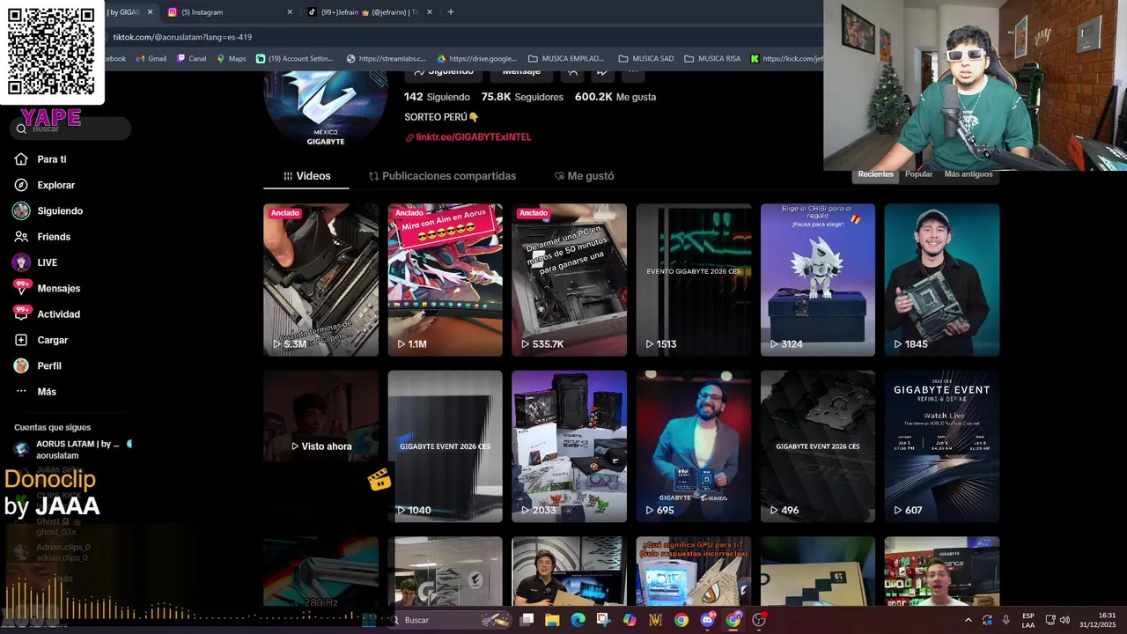This screenshot has height=634, width=1127.
Task: Open pinned video with 1.1M views
Action: pyautogui.click(x=445, y=280)
